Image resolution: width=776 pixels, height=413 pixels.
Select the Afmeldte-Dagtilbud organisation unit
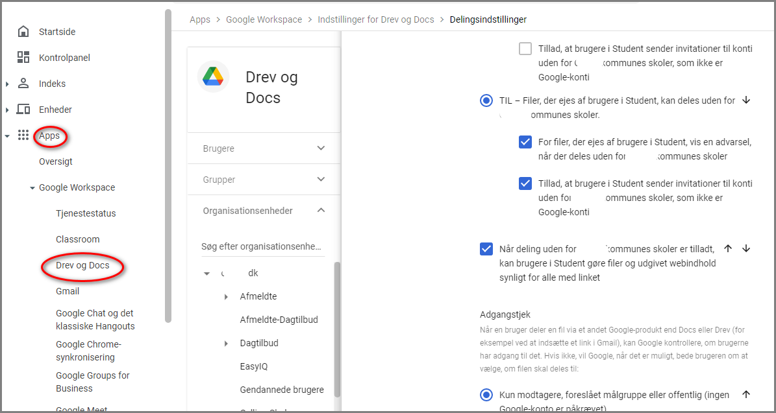[x=279, y=320]
